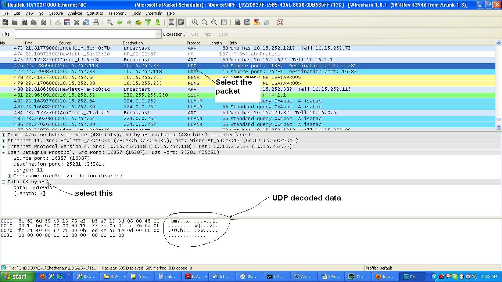
Task: Start a new live capture
Action: click(25, 22)
